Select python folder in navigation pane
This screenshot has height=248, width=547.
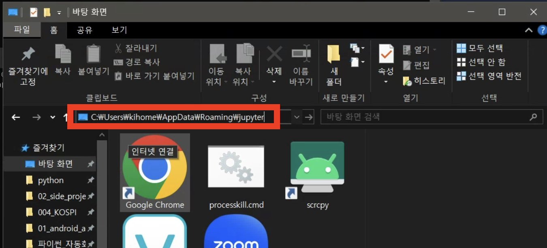(x=50, y=180)
